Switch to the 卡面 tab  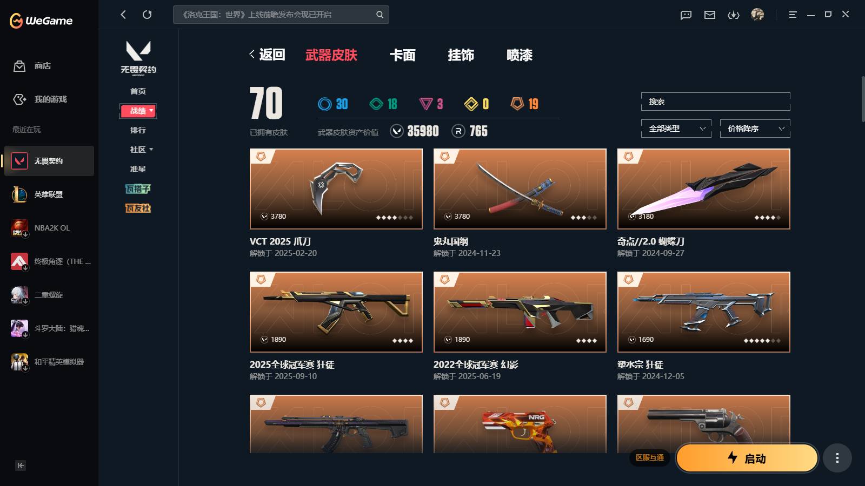[x=403, y=55]
